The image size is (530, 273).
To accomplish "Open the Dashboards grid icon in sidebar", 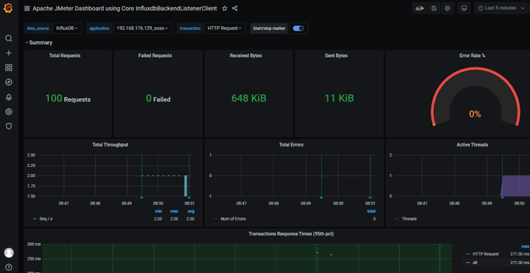I will (9, 67).
